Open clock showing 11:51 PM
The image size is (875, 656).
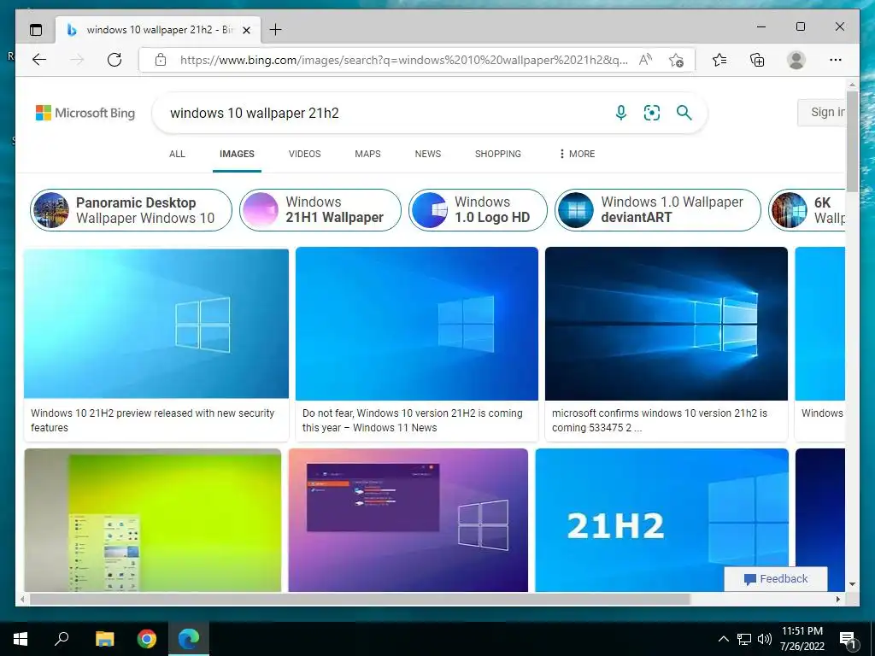click(802, 639)
